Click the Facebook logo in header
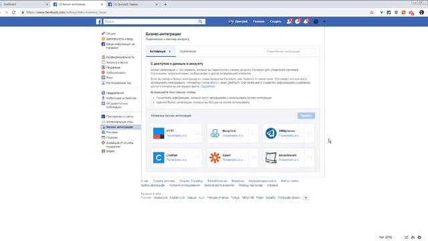The image size is (428, 241). tap(99, 21)
